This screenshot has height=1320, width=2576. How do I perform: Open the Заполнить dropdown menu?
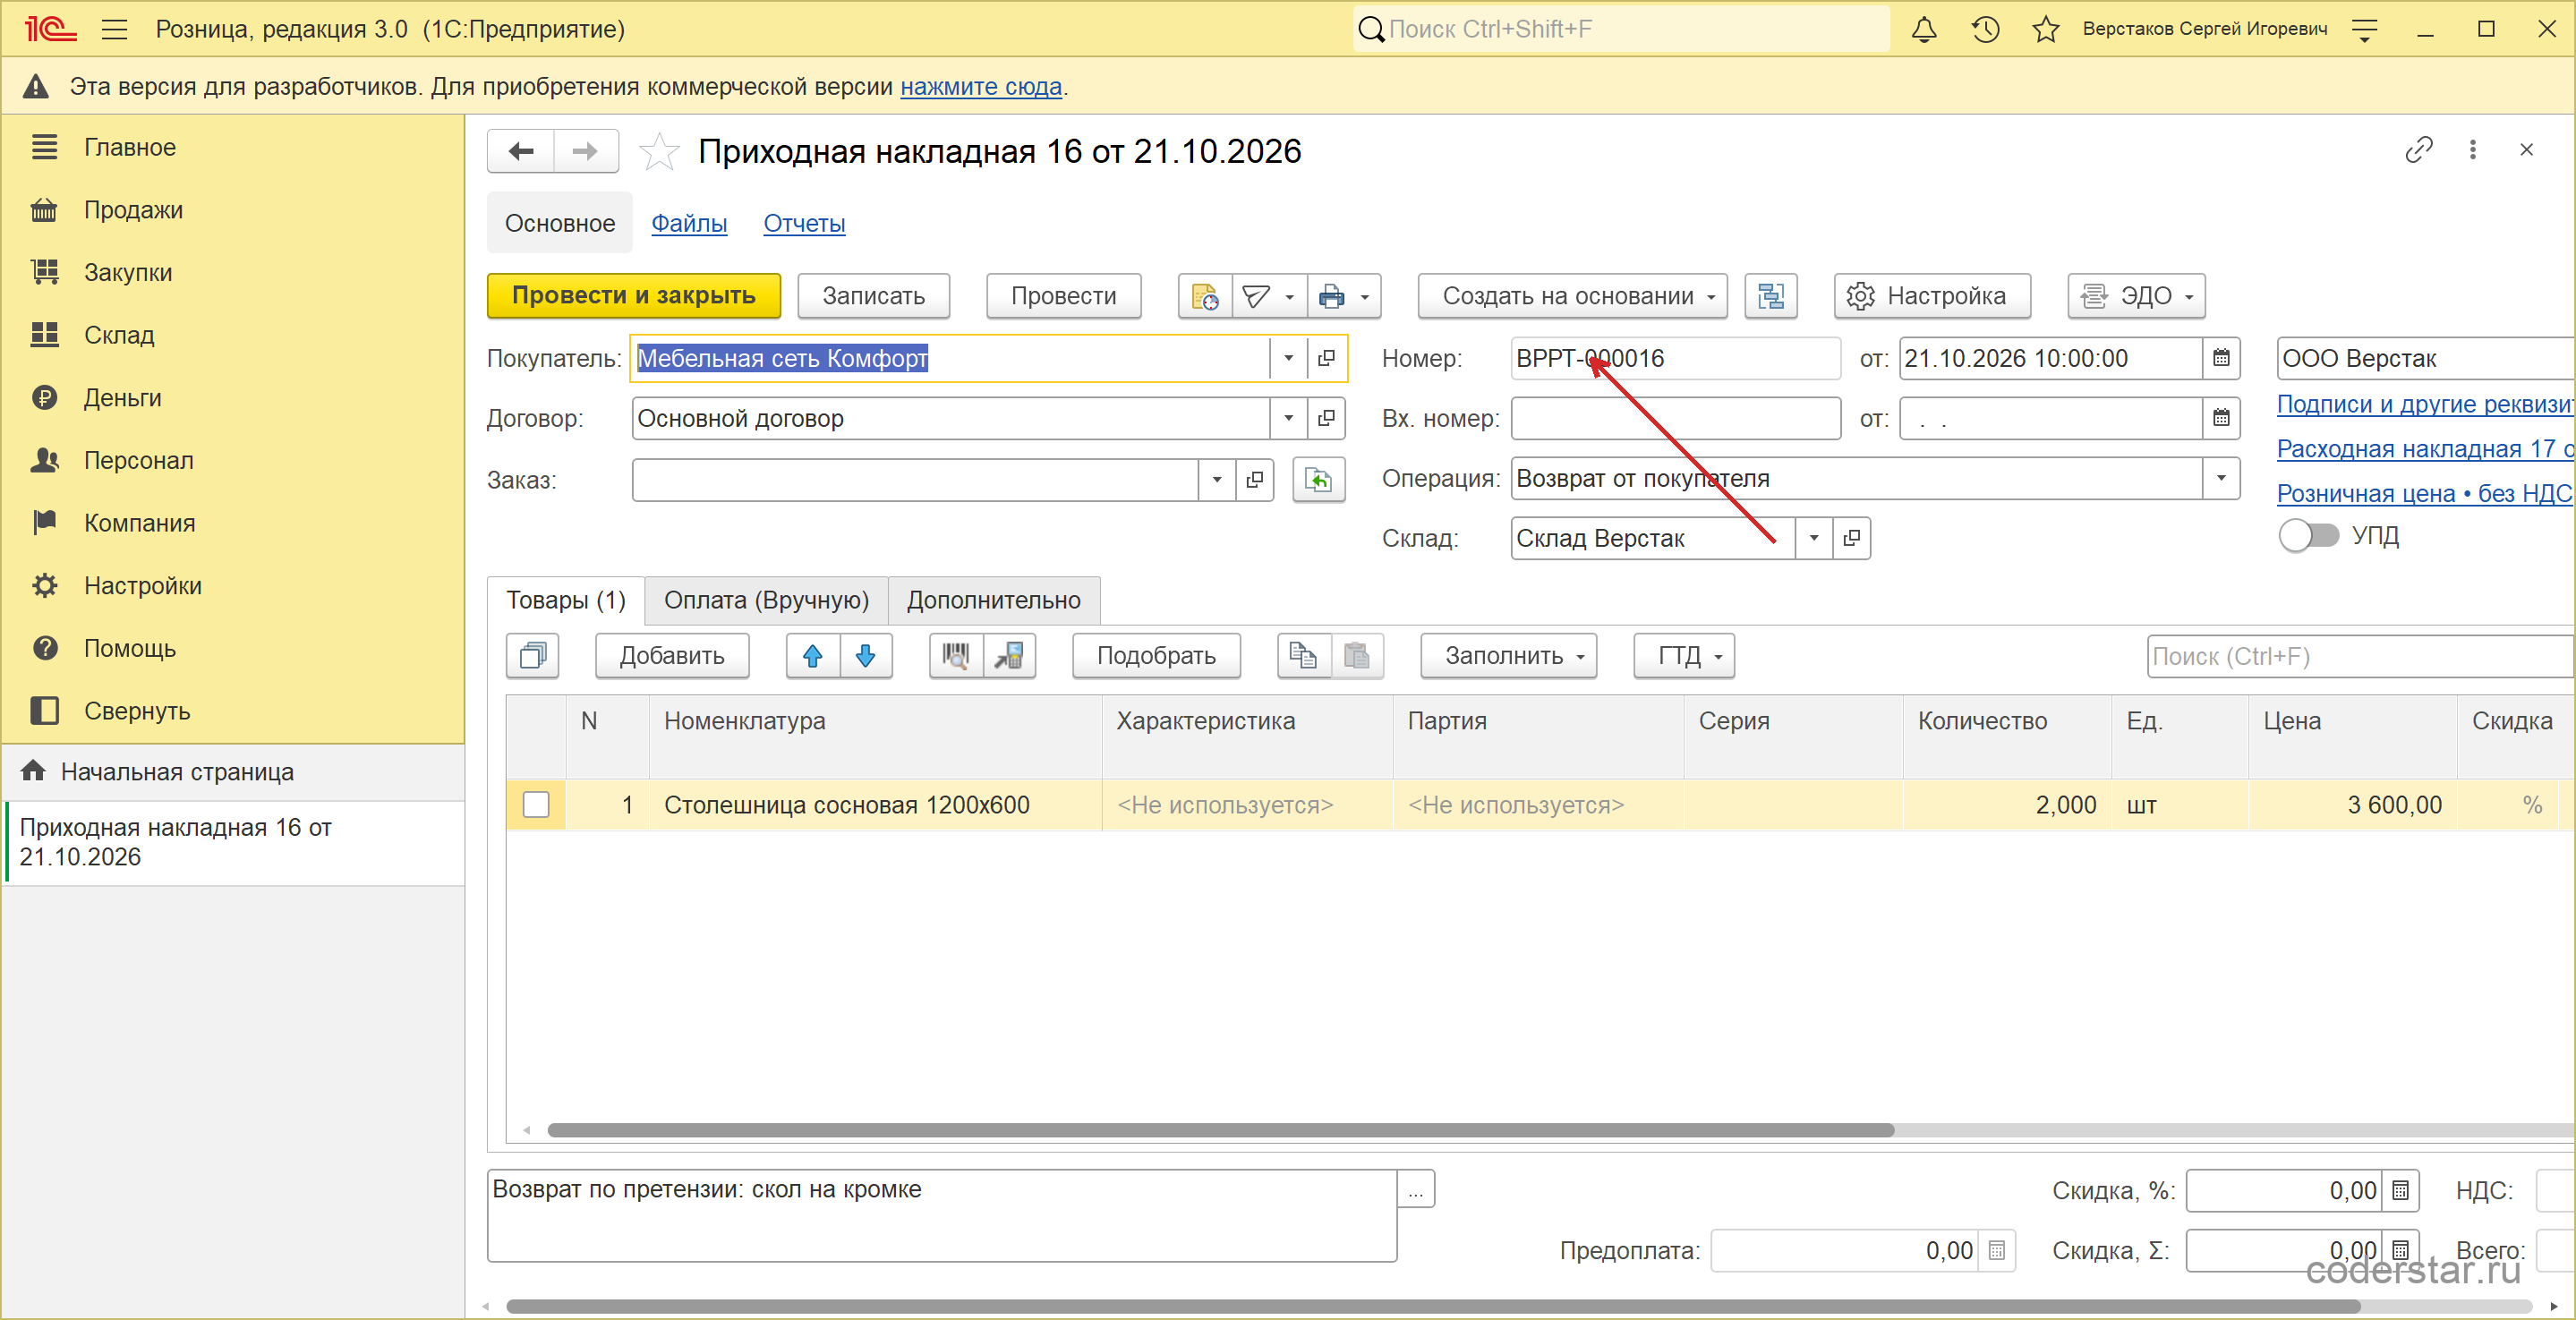point(1508,656)
